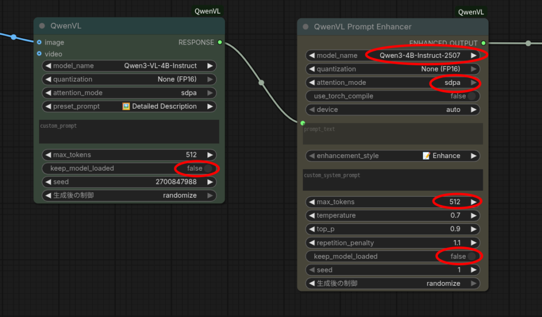The height and width of the screenshot is (317, 542).
Task: Click the reroute dot on the RESPONSE wire
Action: tap(261, 82)
